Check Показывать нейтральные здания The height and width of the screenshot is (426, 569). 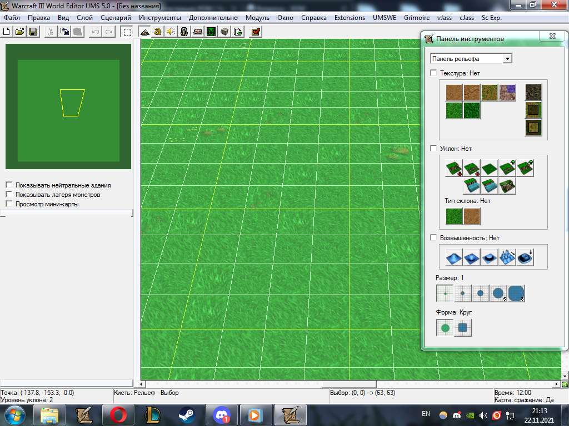click(x=9, y=185)
